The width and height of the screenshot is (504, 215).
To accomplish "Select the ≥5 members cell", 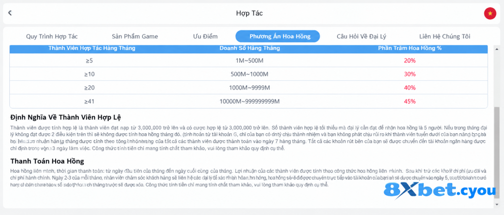I will 89,61.
